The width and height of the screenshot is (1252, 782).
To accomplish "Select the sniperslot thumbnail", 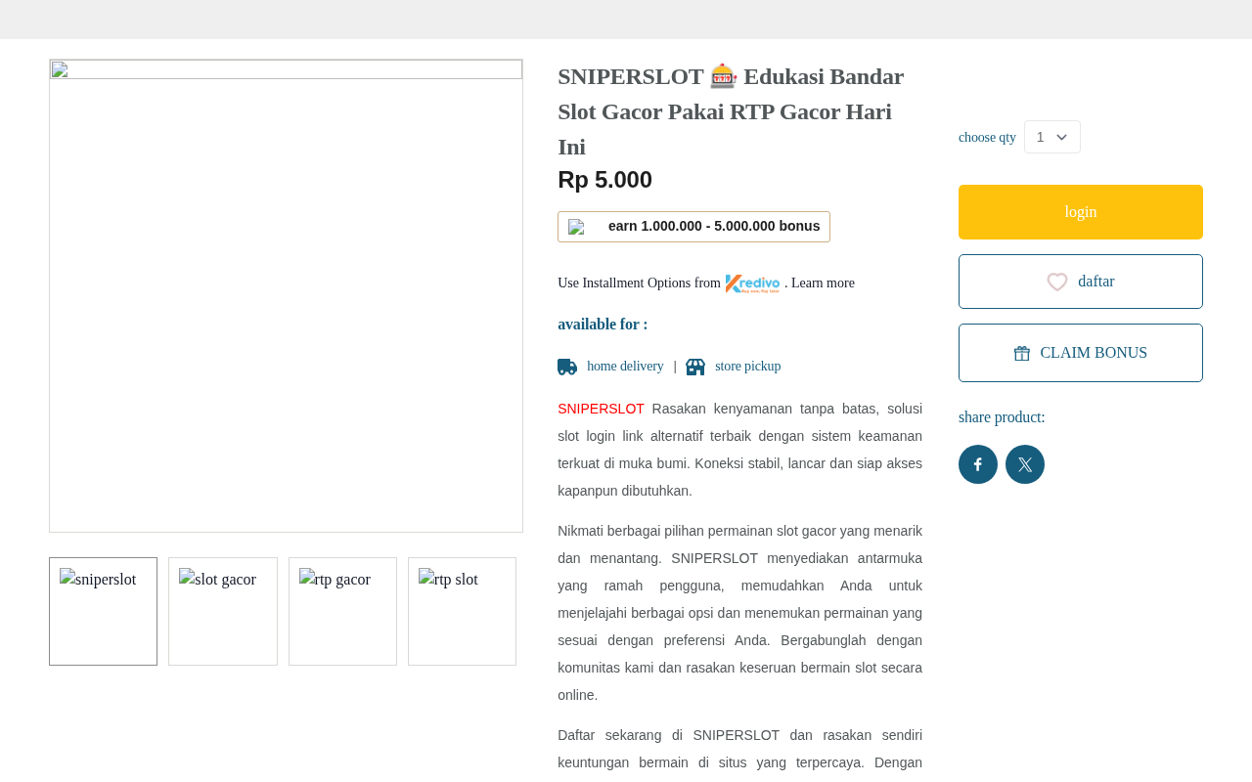I will pos(104,612).
